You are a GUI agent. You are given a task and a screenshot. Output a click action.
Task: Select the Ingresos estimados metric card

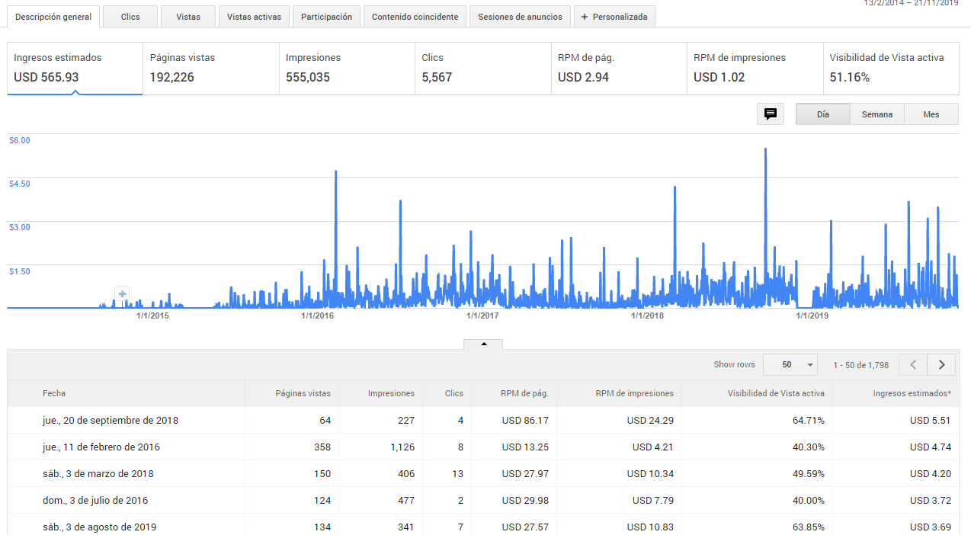coord(75,68)
